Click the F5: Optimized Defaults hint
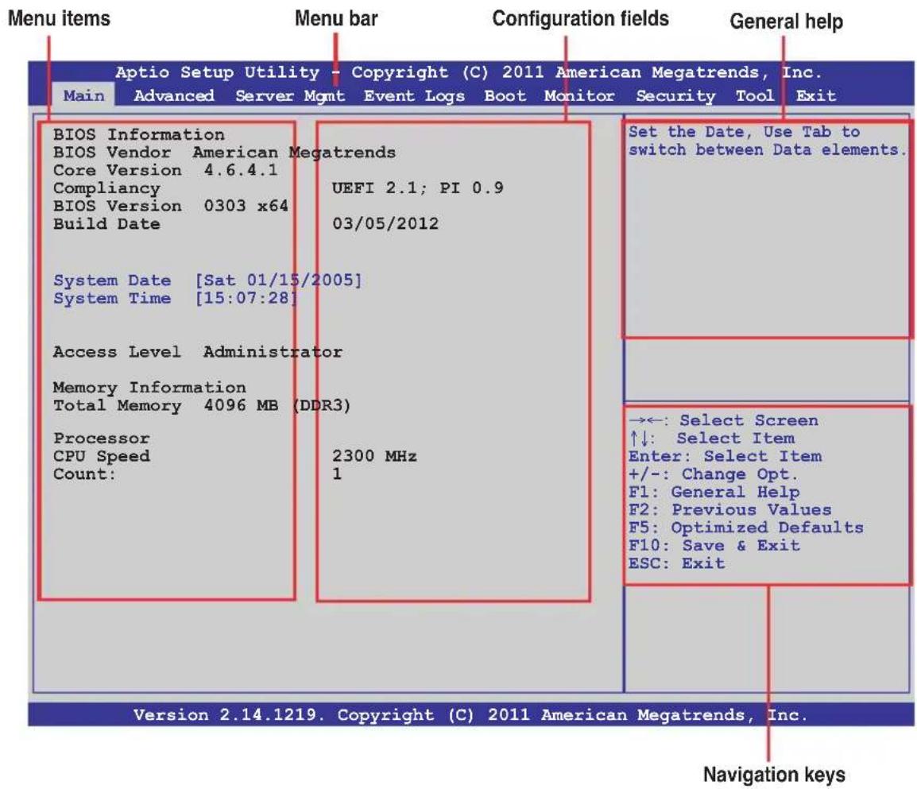 click(x=746, y=528)
